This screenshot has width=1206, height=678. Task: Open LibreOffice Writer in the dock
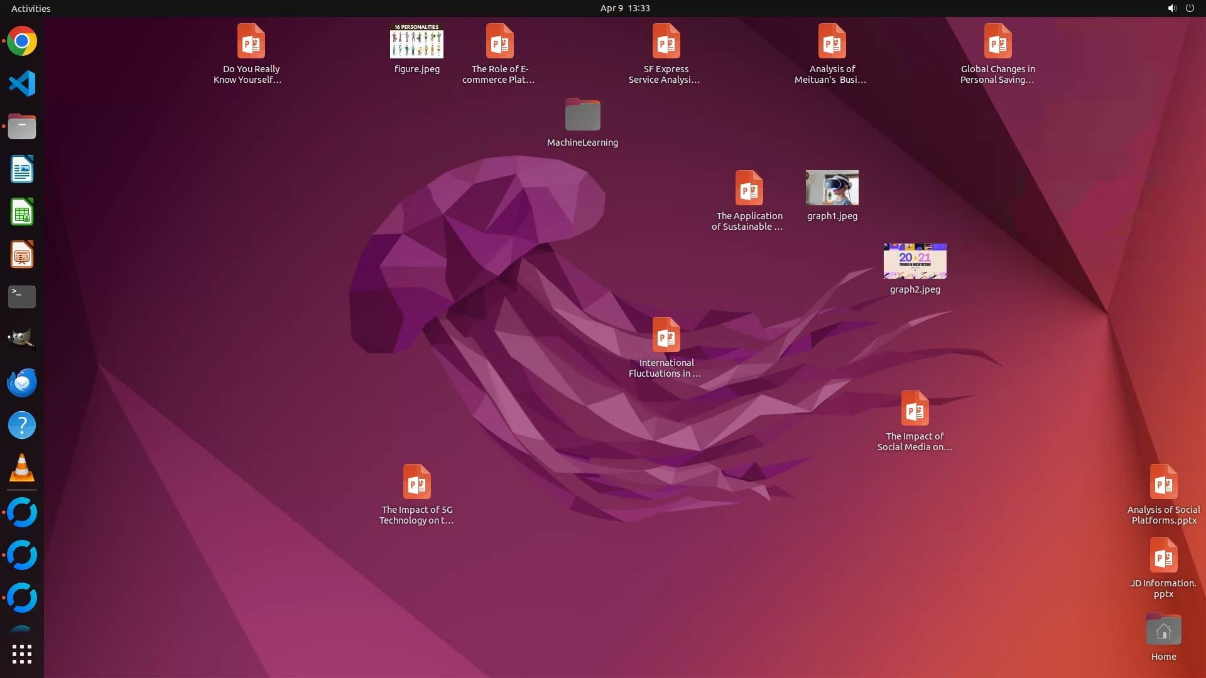pyautogui.click(x=22, y=169)
